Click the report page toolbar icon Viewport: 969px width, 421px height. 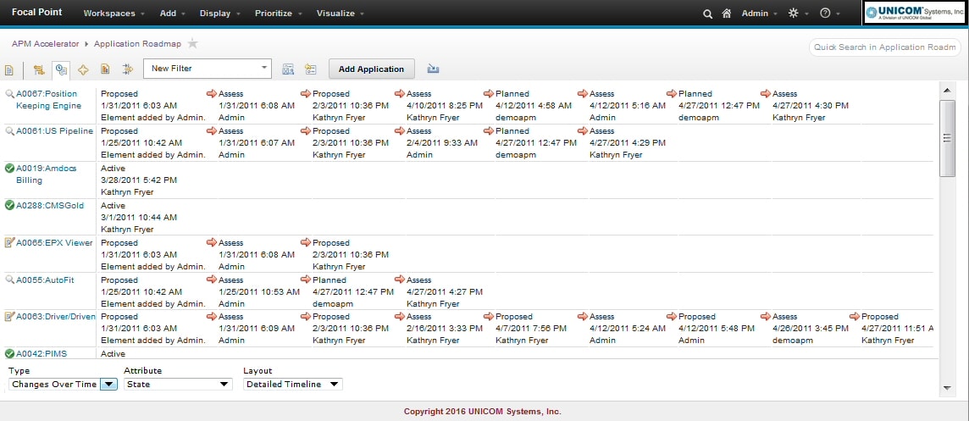105,69
